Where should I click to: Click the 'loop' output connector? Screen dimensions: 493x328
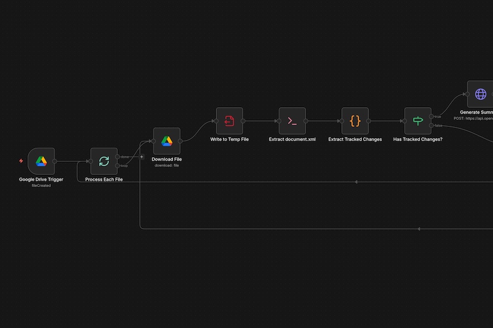pos(117,166)
